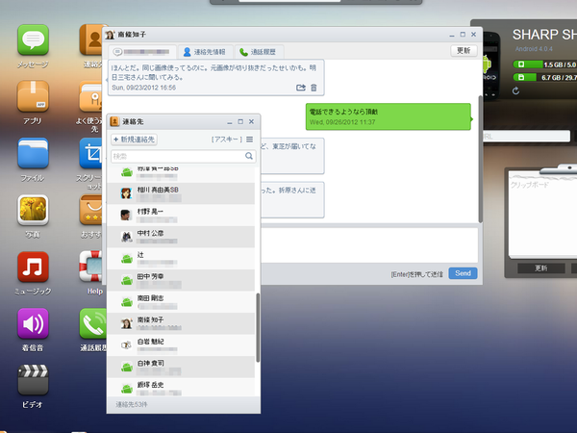
Task: Click the clipboard text area
Action: coord(542,217)
